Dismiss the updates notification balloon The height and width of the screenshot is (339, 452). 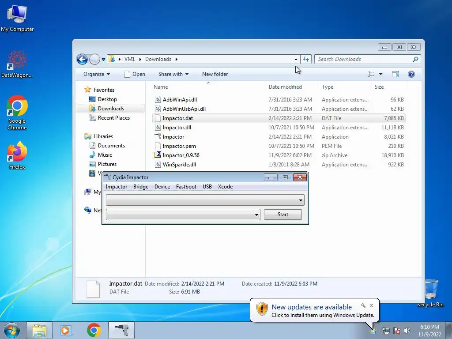click(371, 305)
